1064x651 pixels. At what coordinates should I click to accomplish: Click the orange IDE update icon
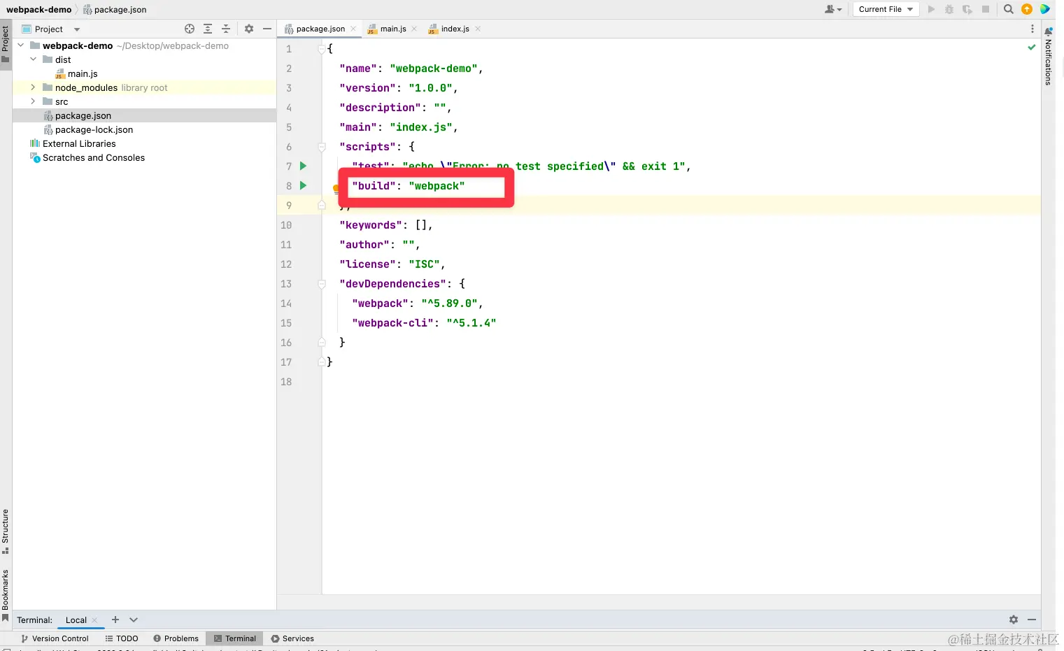click(x=1027, y=9)
